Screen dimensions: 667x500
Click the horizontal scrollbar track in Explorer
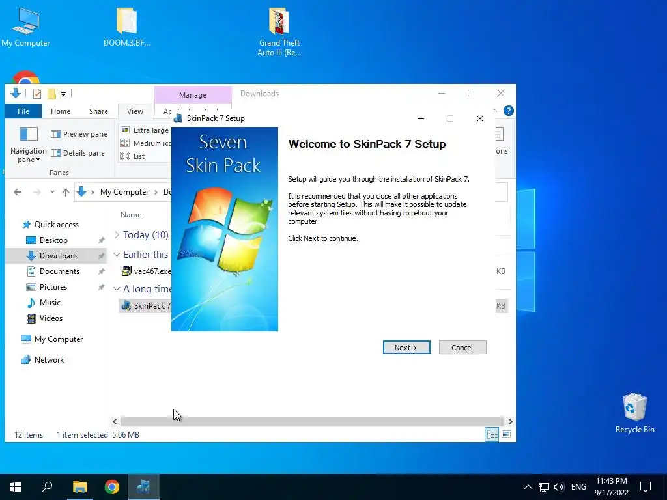pyautogui.click(x=312, y=421)
